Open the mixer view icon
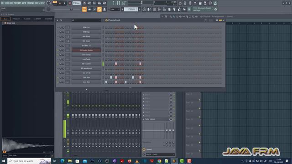 (x=159, y=9)
